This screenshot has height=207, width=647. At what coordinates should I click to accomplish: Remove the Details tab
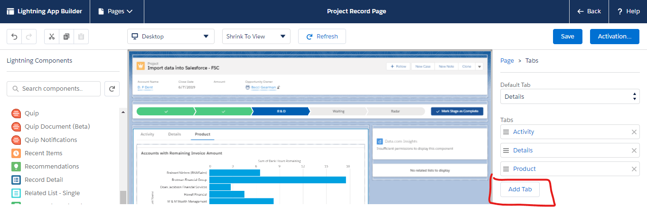point(634,151)
